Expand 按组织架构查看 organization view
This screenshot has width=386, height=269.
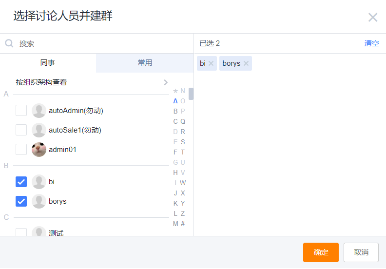91,82
